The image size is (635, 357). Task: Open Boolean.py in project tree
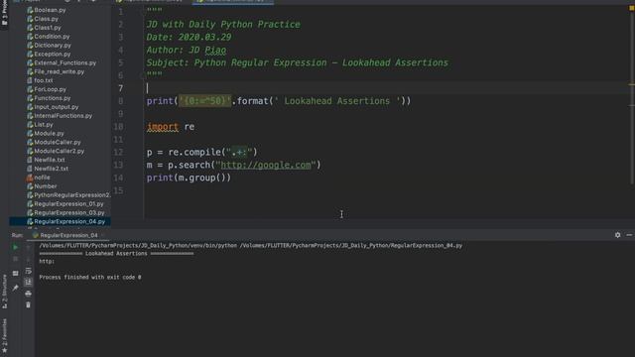[50, 10]
